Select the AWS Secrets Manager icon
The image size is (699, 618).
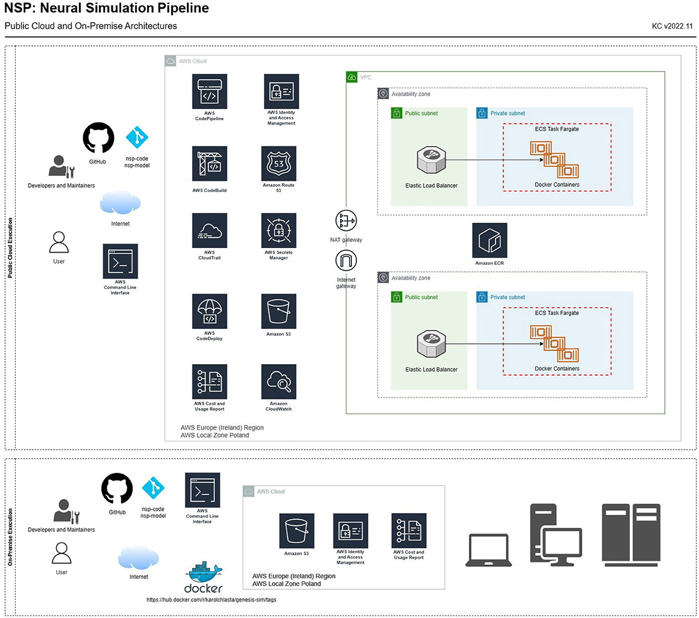coord(279,231)
